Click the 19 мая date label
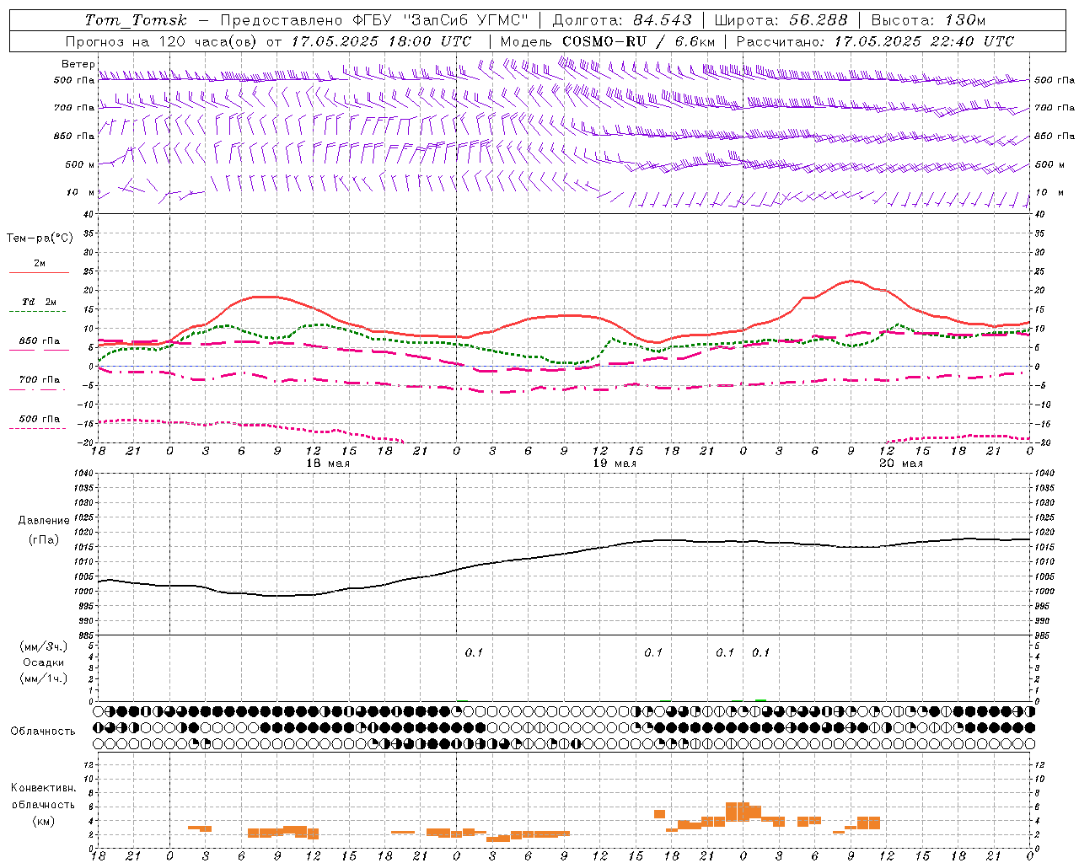1079x863 pixels. coord(615,464)
